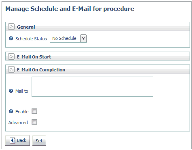Click the E-Mail On Completion header title

pos(41,70)
